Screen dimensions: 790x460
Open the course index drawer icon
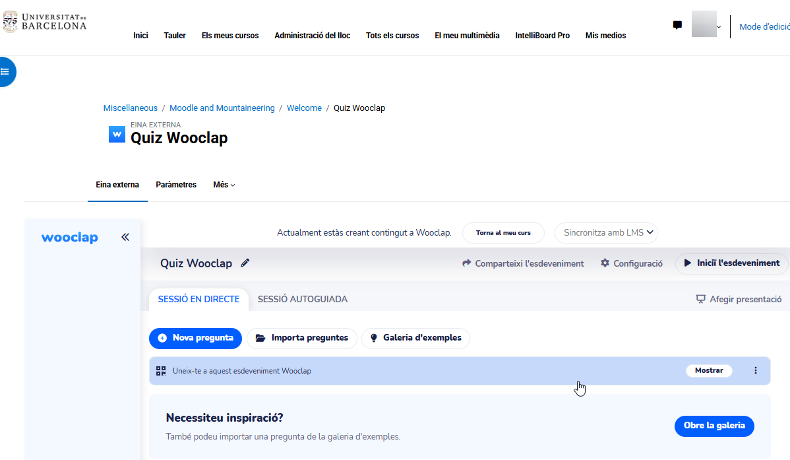pos(6,72)
